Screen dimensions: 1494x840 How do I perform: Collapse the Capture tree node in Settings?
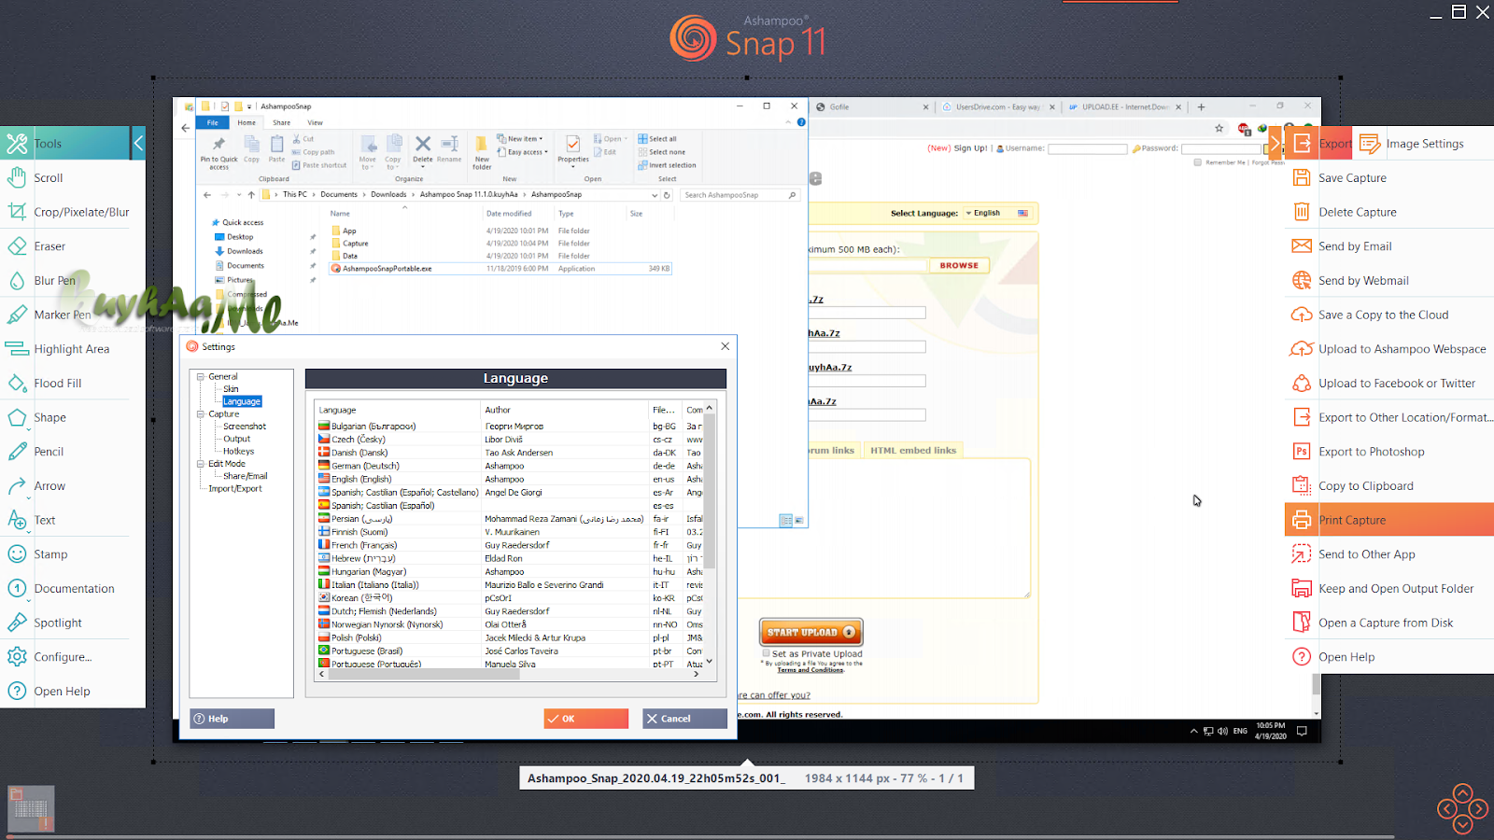click(x=200, y=414)
